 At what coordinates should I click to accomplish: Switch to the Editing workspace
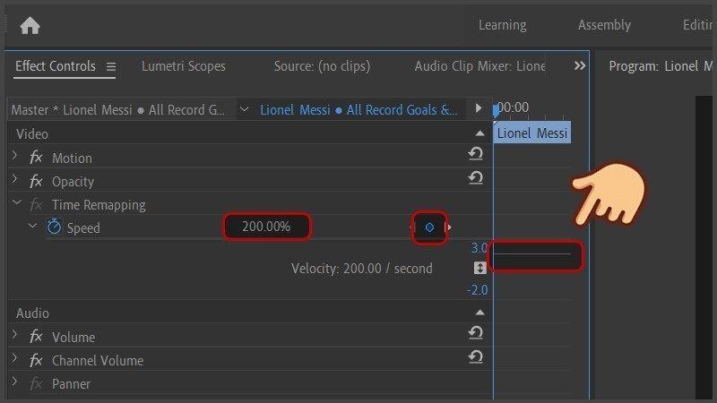pos(698,25)
